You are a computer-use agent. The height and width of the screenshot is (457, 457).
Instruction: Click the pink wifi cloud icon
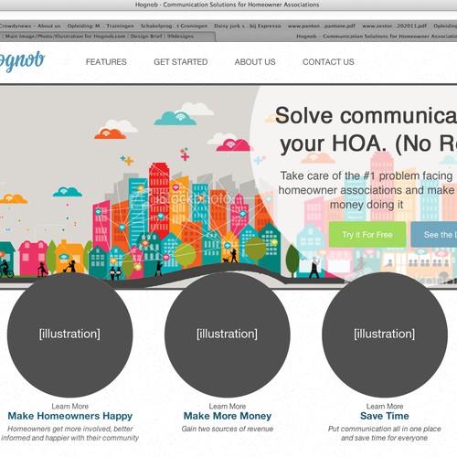(233, 144)
